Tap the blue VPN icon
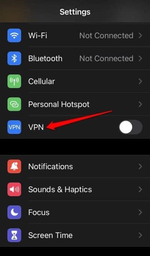The image size is (150, 256). (14, 127)
